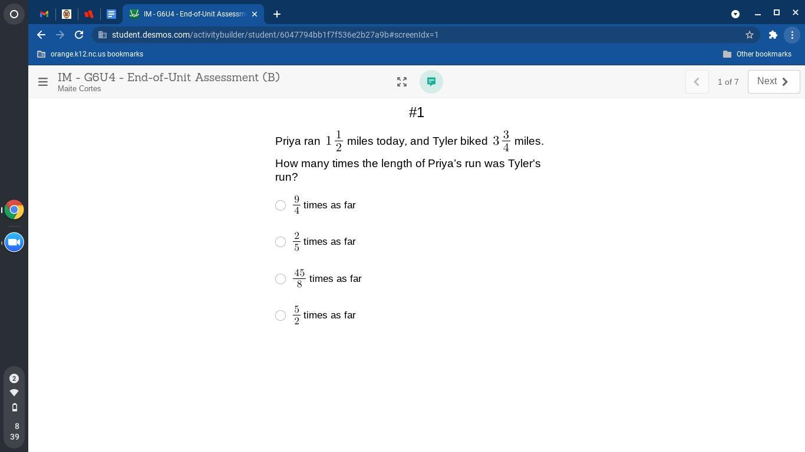
Task: Click the #1 question heading
Action: (x=417, y=112)
